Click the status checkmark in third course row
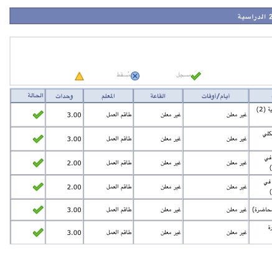 38,163
